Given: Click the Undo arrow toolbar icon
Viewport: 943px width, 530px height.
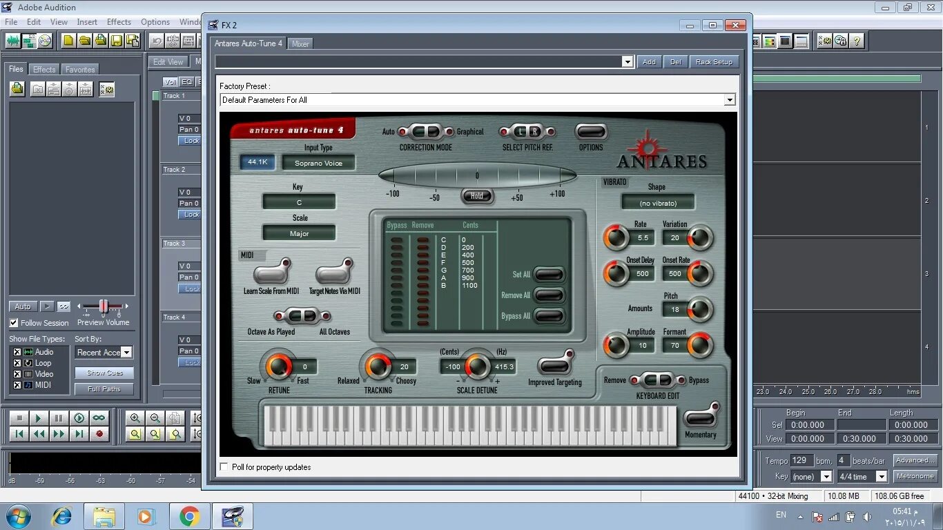Looking at the screenshot, I should click(x=157, y=41).
